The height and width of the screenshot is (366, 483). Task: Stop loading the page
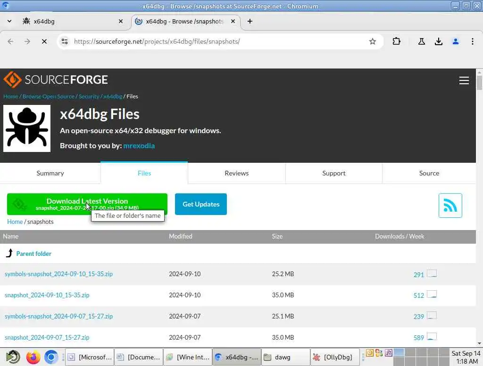pos(44,41)
